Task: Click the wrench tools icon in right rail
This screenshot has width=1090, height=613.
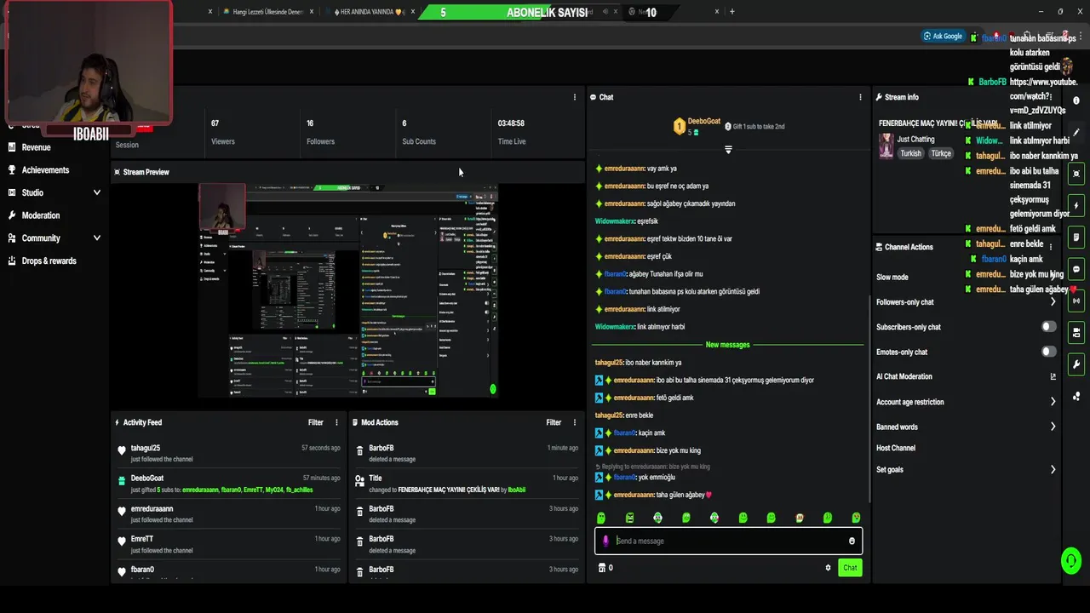Action: click(1076, 364)
